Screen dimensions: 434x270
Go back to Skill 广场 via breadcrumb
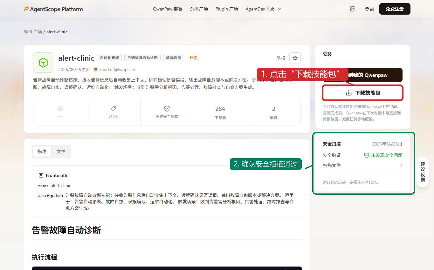pyautogui.click(x=33, y=32)
